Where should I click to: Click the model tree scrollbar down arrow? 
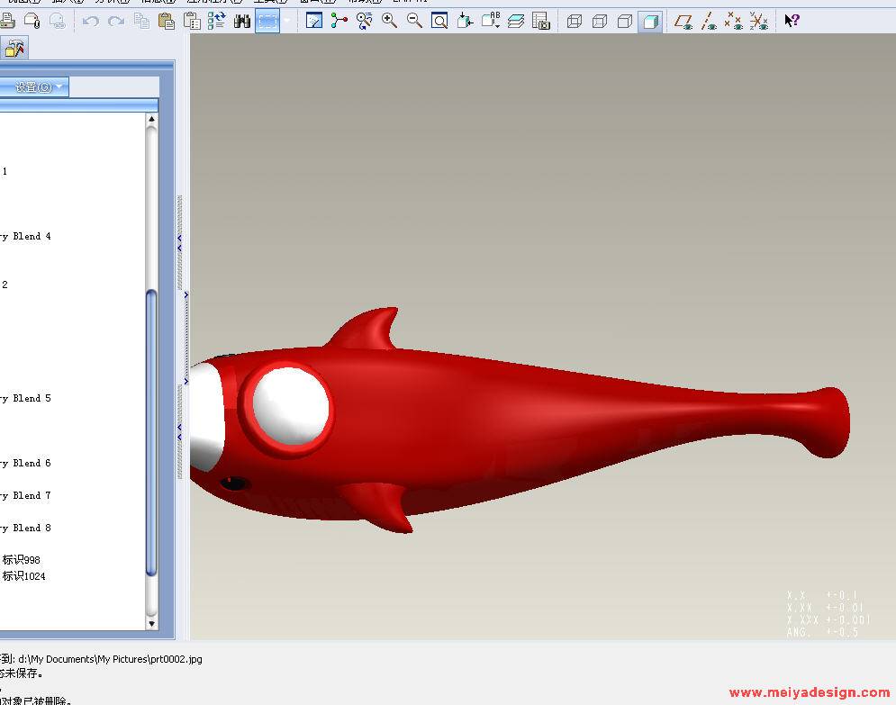point(151,623)
